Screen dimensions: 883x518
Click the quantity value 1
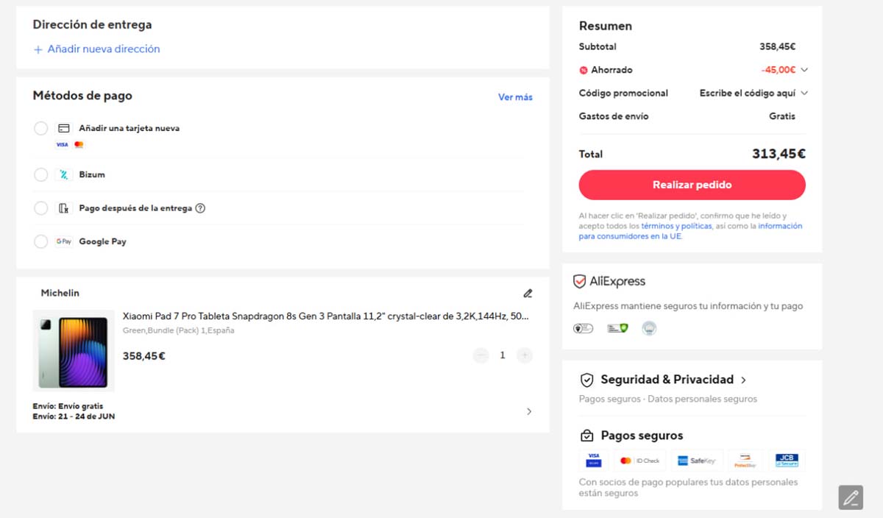tap(503, 355)
